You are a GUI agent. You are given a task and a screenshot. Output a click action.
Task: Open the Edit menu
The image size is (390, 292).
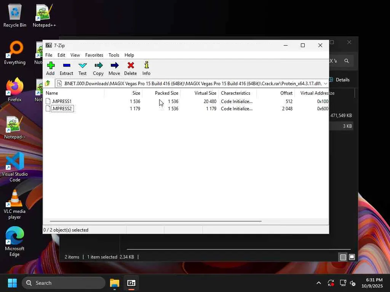(x=61, y=55)
